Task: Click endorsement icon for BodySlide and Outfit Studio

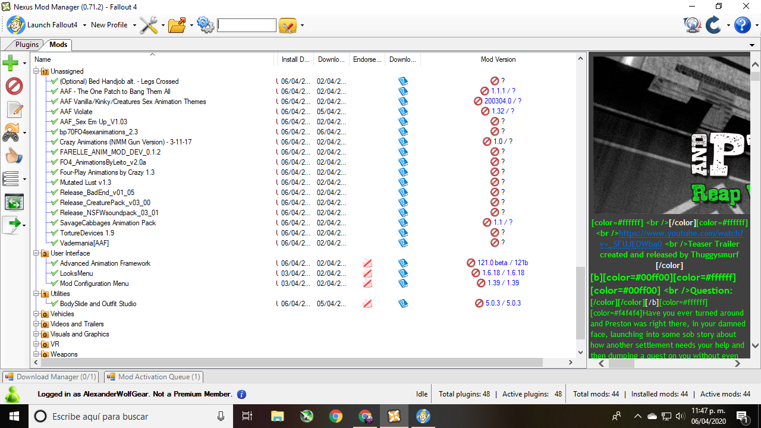Action: (x=367, y=304)
